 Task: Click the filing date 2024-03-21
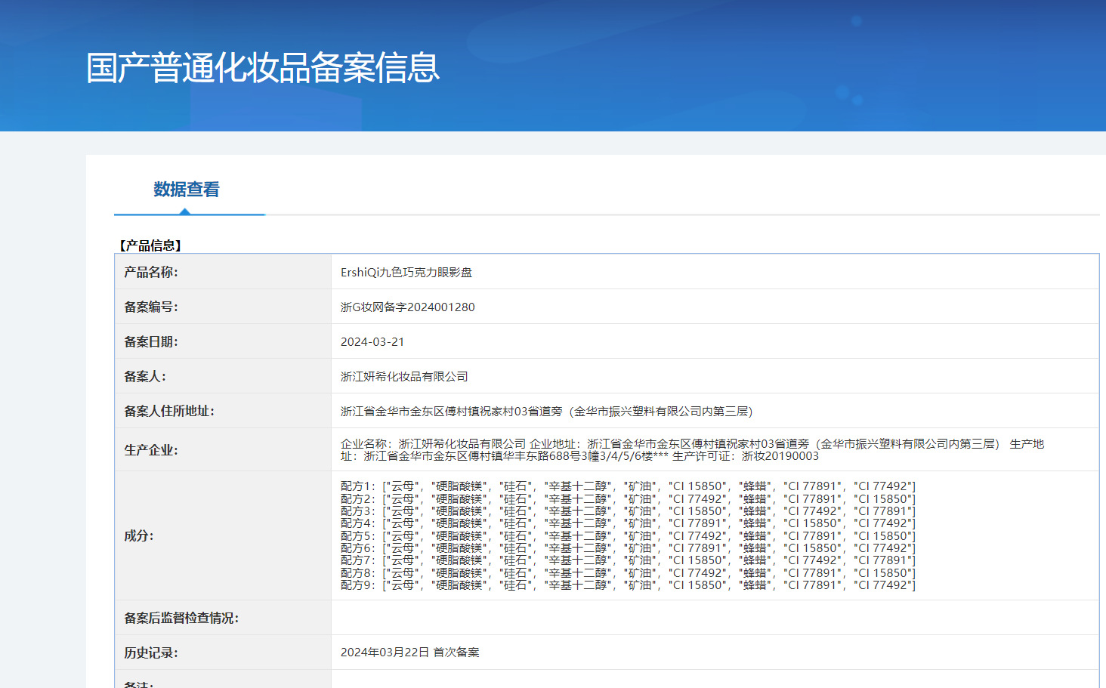click(x=372, y=342)
